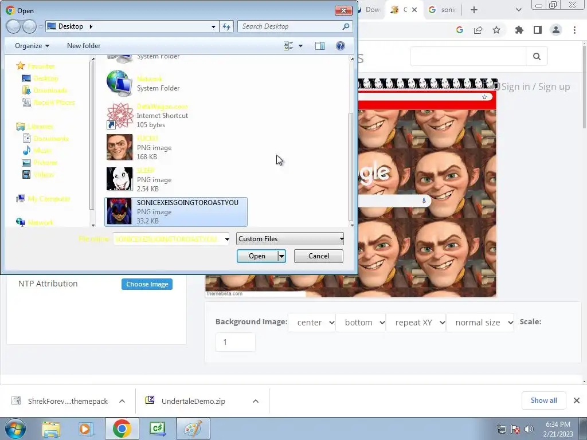This screenshot has height=440, width=587.
Task: Click the Scale value field
Action: tap(236, 342)
